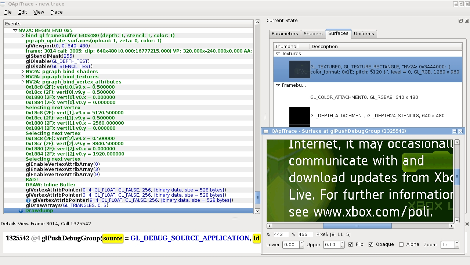Click the QApiTrace main window menu icon
The image size is (470, 265).
pos(3,4)
